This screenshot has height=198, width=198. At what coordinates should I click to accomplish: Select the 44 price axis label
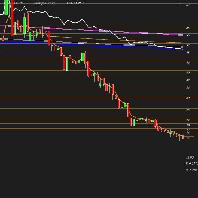pyautogui.click(x=188, y=63)
